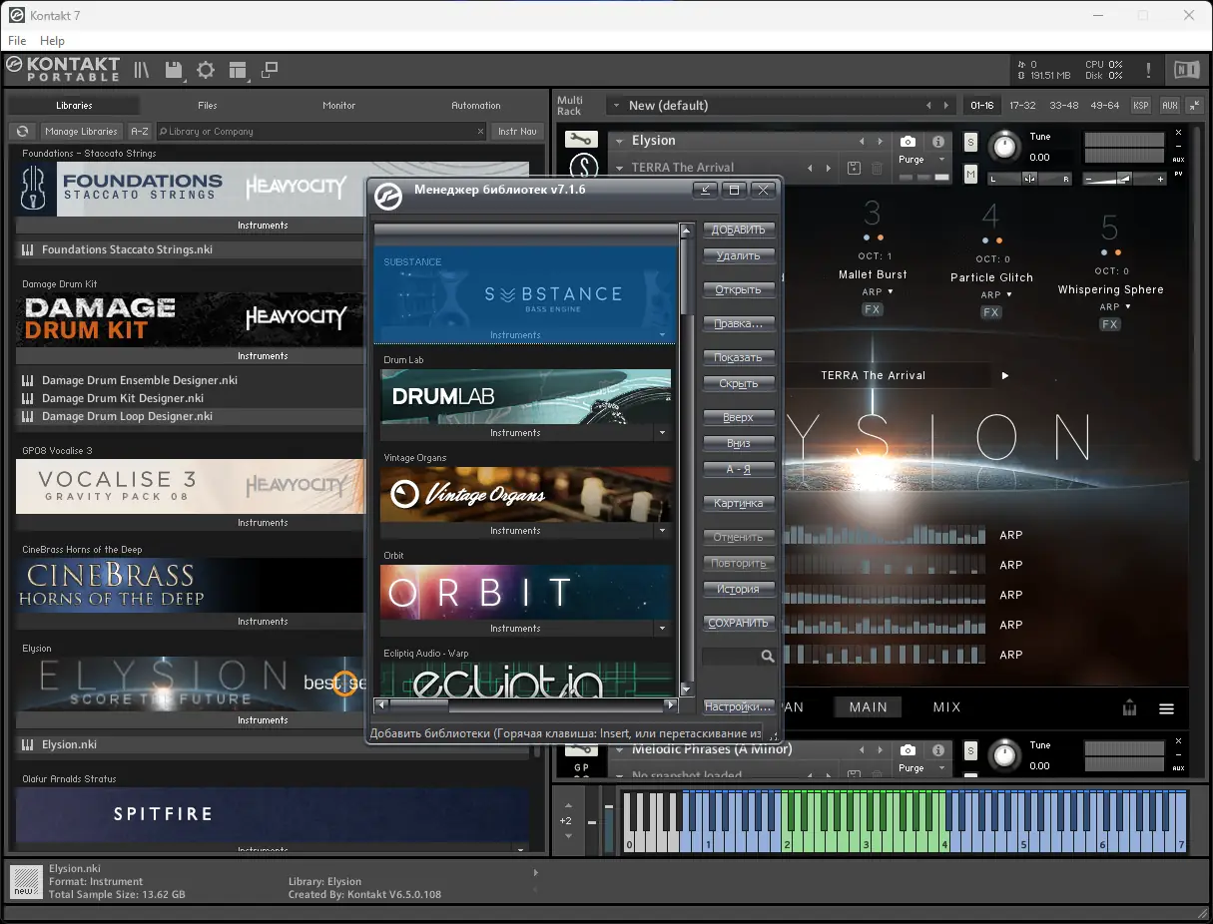The image size is (1213, 924).
Task: Open the Elysion hamburger menu icon
Action: [x=1166, y=709]
